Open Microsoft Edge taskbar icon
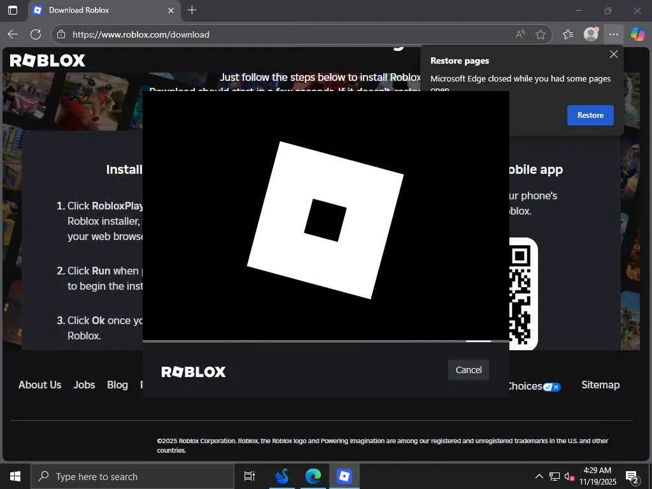 [x=313, y=476]
